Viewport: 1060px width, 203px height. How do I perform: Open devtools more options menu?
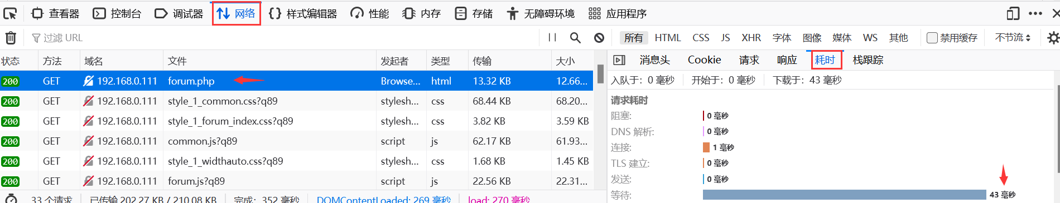point(1035,13)
